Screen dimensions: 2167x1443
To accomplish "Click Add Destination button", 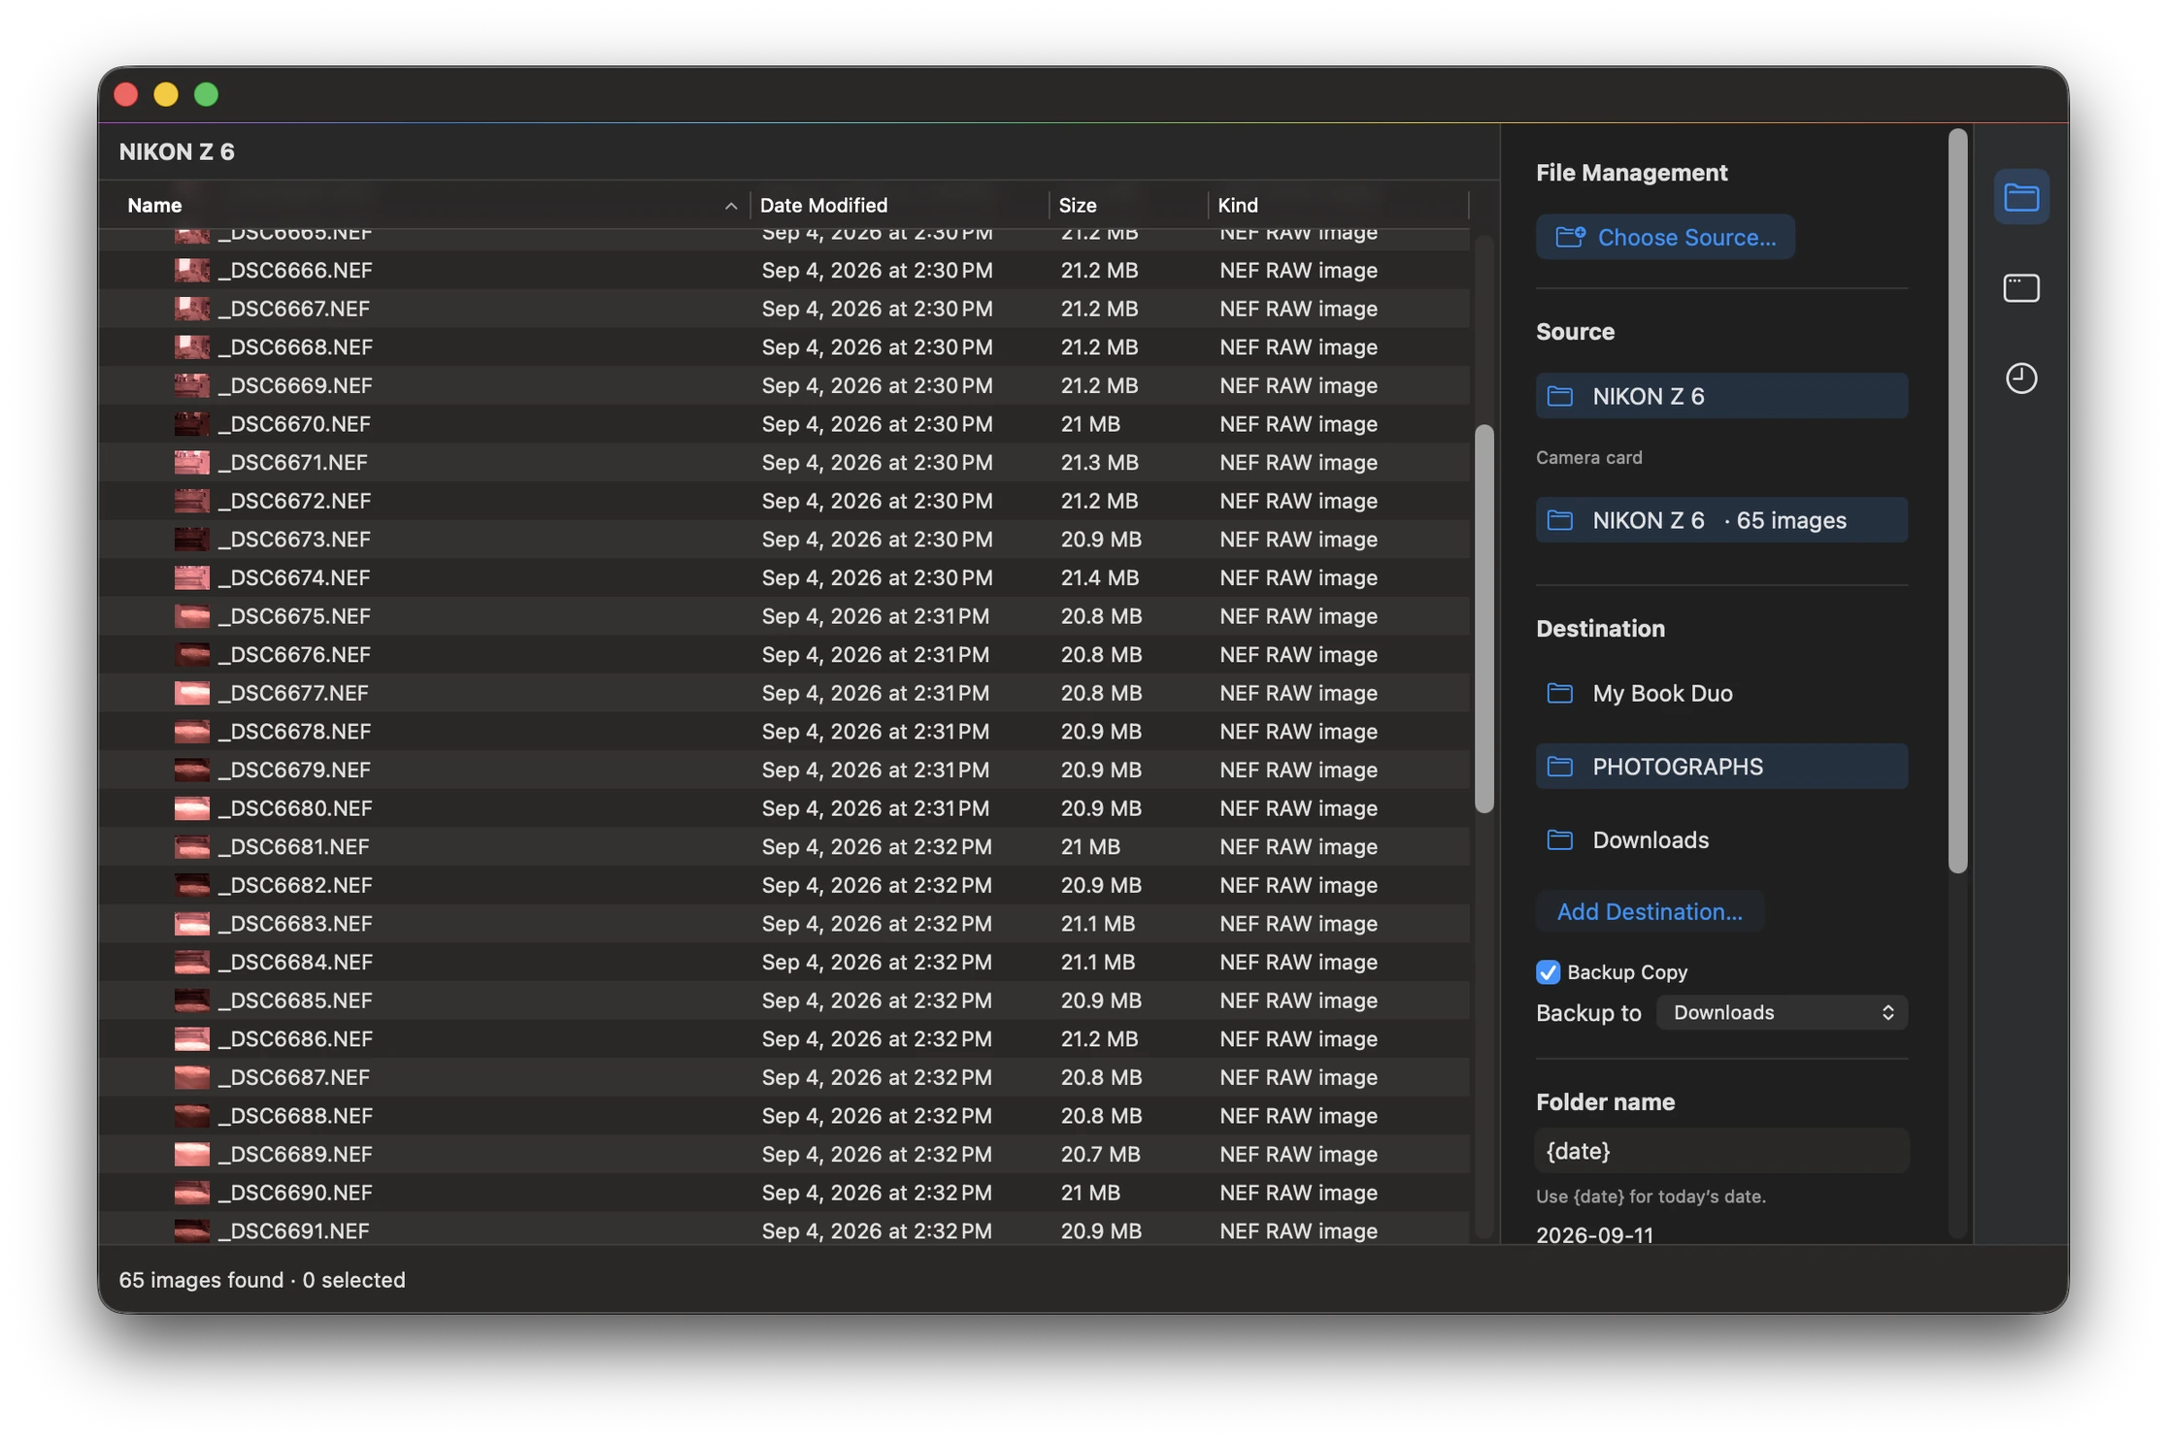I will (1650, 911).
